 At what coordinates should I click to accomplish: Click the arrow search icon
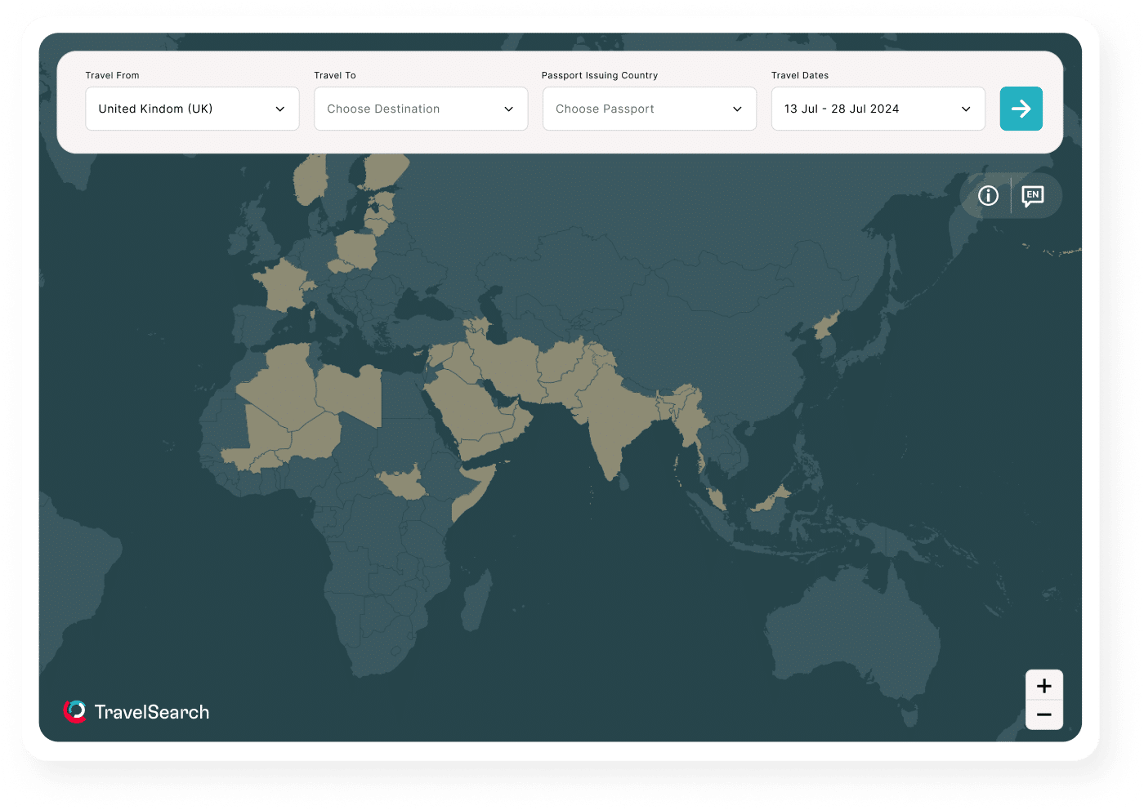coord(1021,108)
